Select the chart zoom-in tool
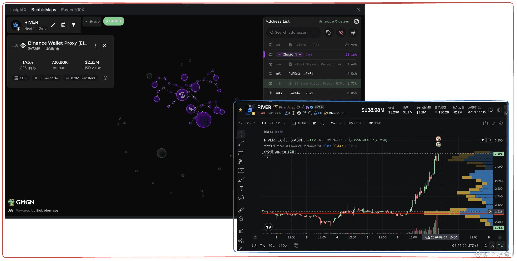 point(241,219)
